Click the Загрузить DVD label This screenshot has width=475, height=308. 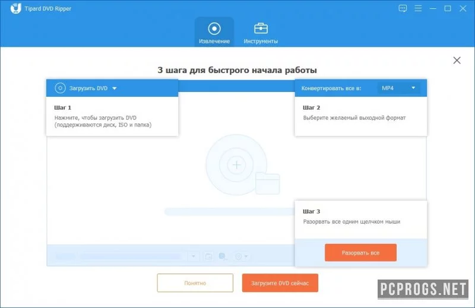88,88
